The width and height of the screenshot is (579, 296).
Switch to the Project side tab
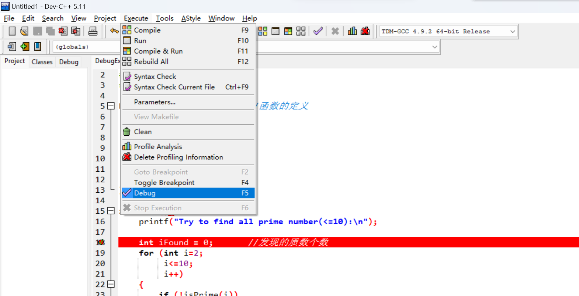coord(15,61)
